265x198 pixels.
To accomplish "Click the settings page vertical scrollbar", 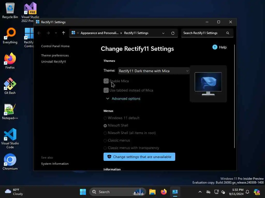I will point(234,96).
